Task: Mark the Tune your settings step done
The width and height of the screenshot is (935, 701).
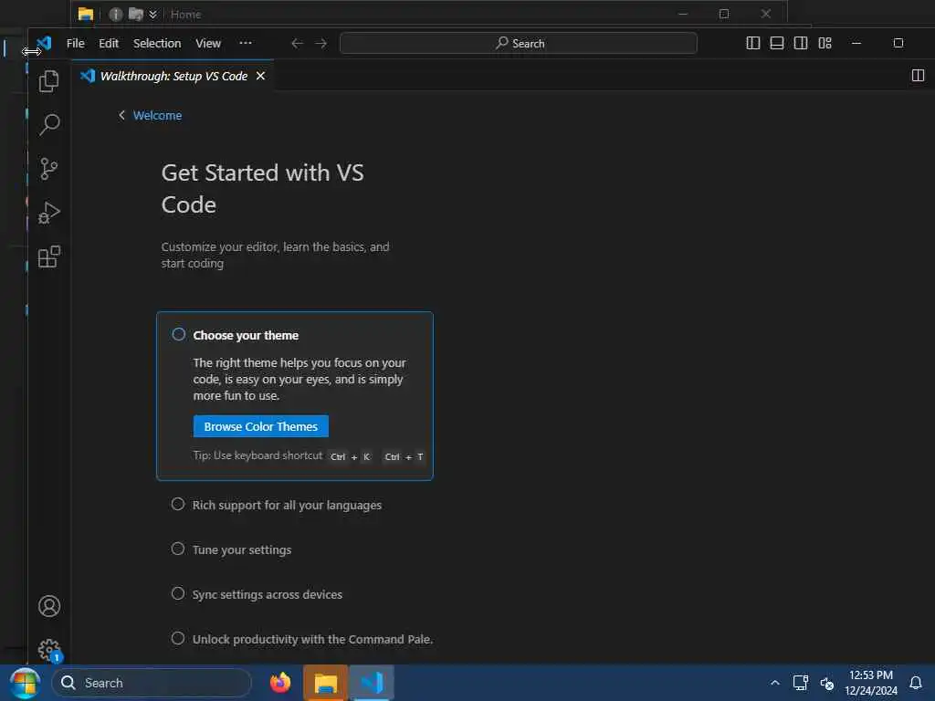Action: [178, 549]
